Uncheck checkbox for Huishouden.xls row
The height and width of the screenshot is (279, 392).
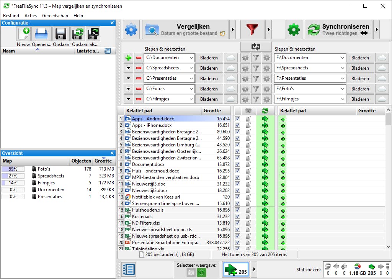pyautogui.click(x=237, y=210)
